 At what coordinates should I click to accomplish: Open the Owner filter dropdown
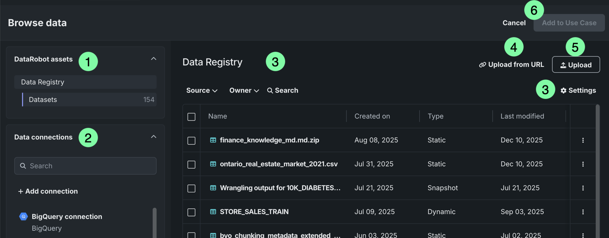point(244,90)
